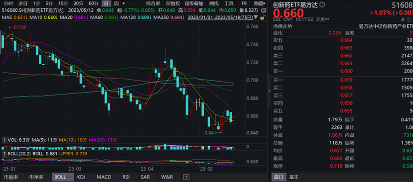The width and height of the screenshot is (413, 182).
Task: Click 卖四 ask price 0.663
Action: (346, 48)
